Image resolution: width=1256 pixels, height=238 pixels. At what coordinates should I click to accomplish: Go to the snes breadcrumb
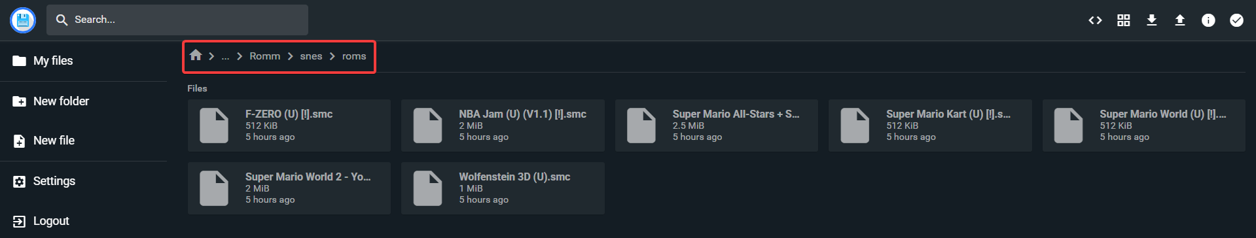(311, 56)
